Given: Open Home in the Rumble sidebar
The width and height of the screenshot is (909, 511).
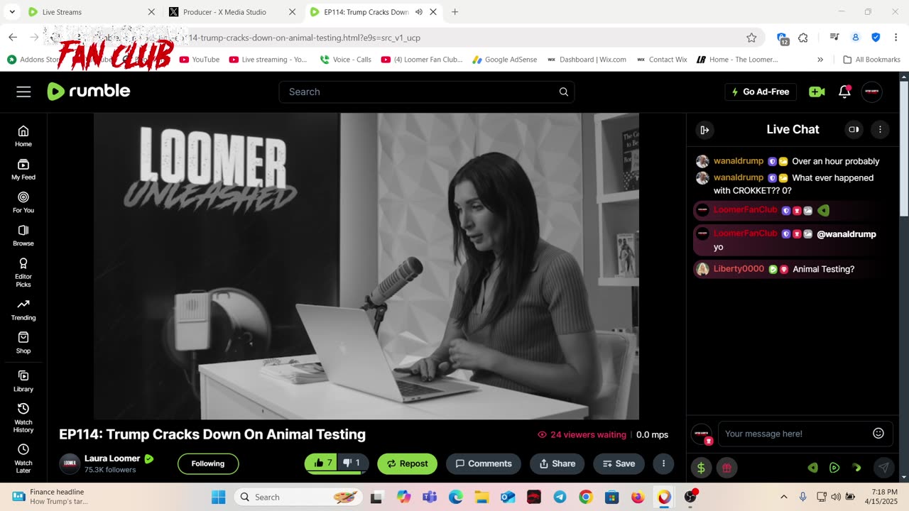Looking at the screenshot, I should 23,136.
